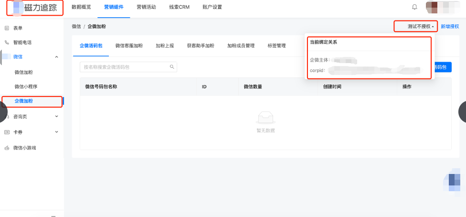Click the search magnifier icon

(172, 67)
